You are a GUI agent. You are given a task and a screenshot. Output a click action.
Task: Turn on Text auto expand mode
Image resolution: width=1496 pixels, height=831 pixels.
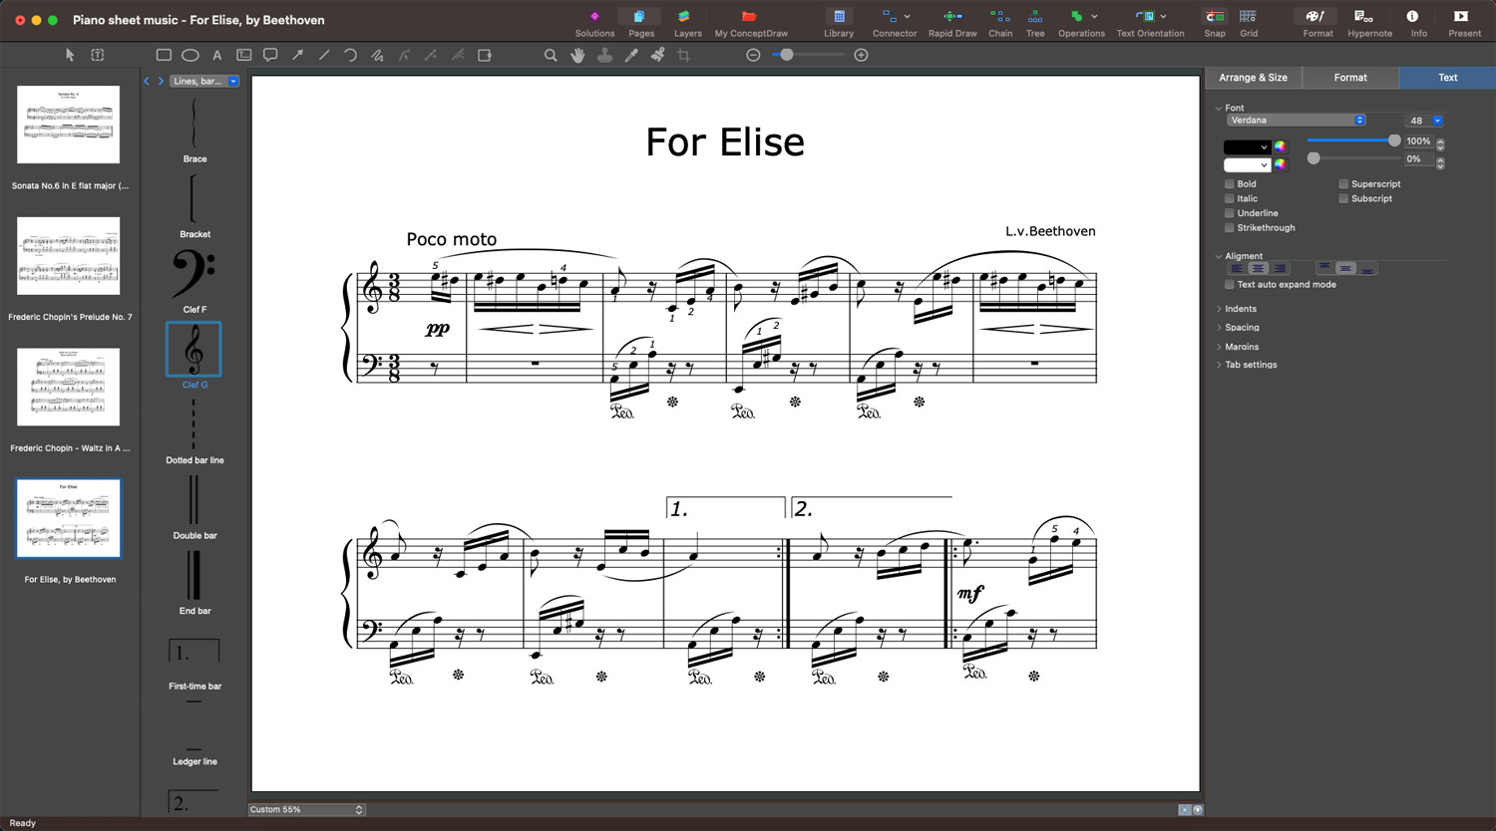click(1230, 285)
